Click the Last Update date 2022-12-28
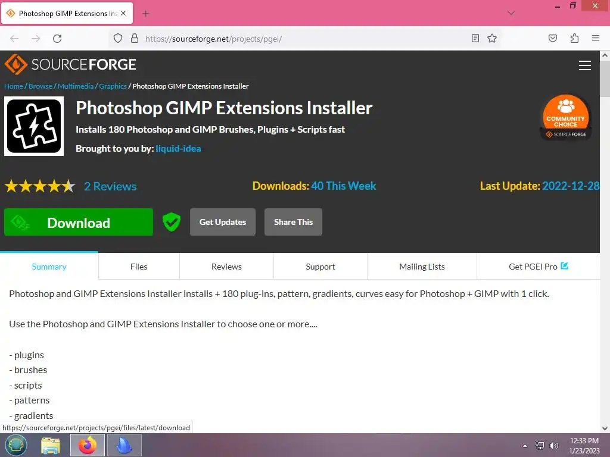610x457 pixels. (x=571, y=186)
